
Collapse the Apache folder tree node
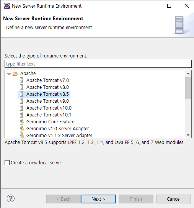(9, 74)
